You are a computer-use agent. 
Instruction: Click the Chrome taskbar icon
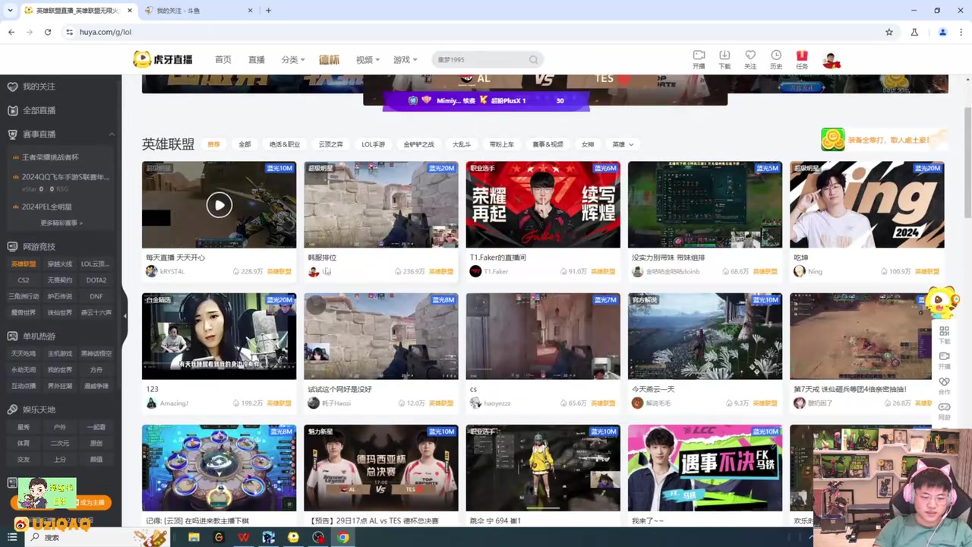pos(343,537)
